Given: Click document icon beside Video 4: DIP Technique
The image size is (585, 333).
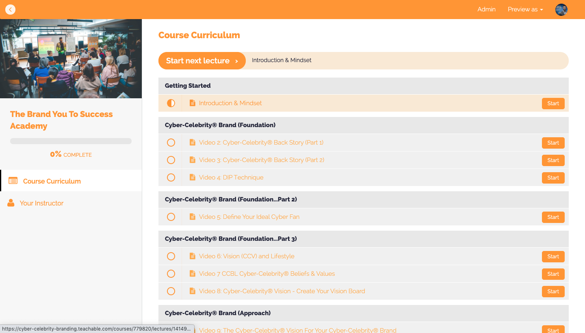Looking at the screenshot, I should 193,177.
